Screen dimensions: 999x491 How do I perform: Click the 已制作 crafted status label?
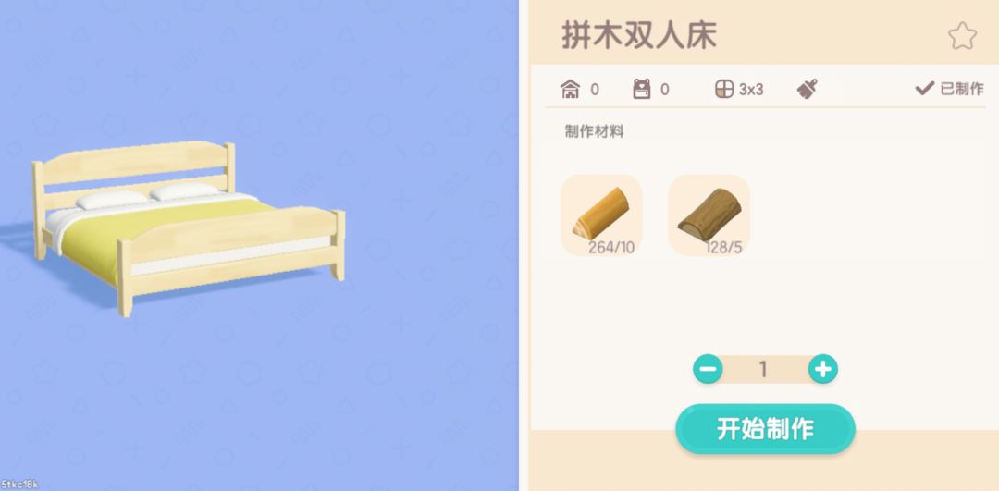(x=962, y=89)
